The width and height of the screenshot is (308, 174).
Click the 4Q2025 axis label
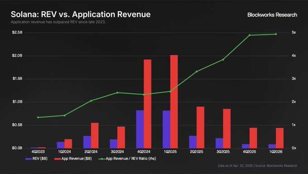(250, 152)
